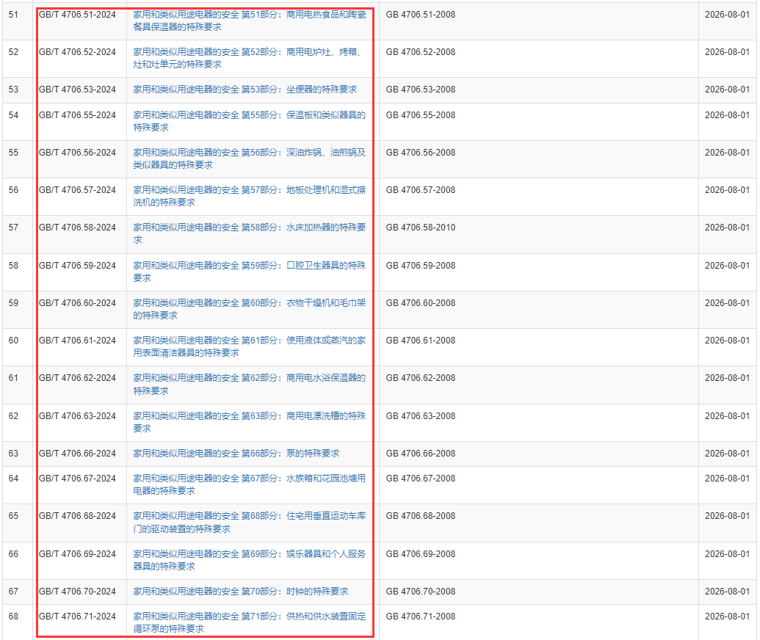
Task: Open the Part 55 保温板 standard link
Action: pyautogui.click(x=249, y=115)
